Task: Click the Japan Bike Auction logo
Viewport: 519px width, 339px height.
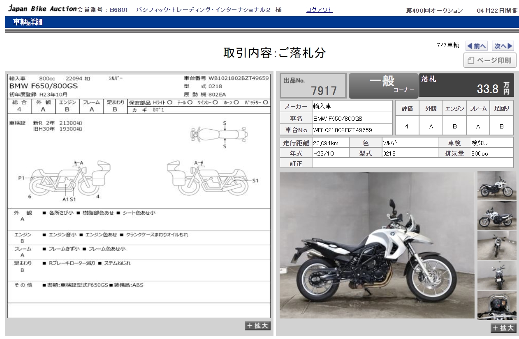Action: pyautogui.click(x=42, y=9)
